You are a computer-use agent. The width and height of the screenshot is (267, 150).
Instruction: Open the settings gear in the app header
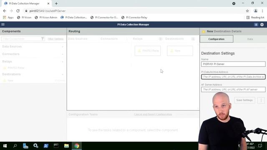coord(262,25)
